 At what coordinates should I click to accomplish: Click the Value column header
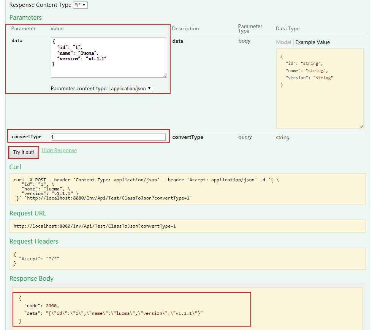[x=57, y=29]
